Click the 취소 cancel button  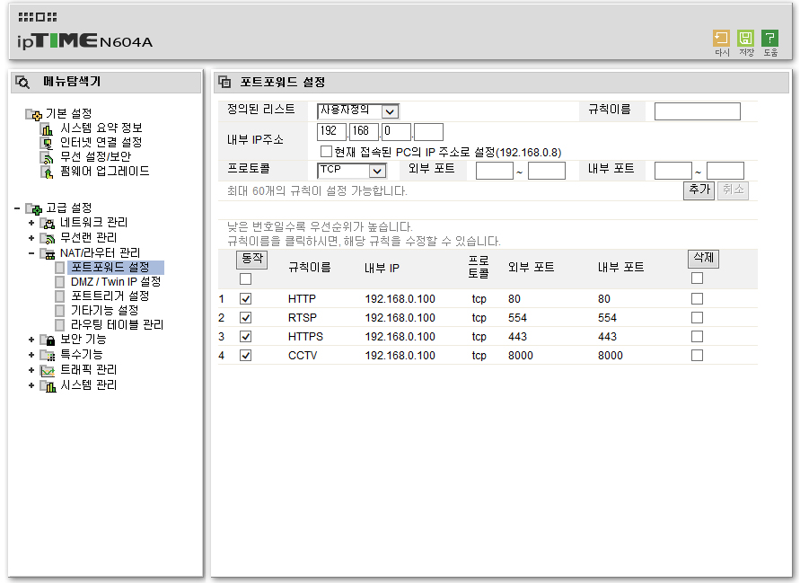pos(733,190)
